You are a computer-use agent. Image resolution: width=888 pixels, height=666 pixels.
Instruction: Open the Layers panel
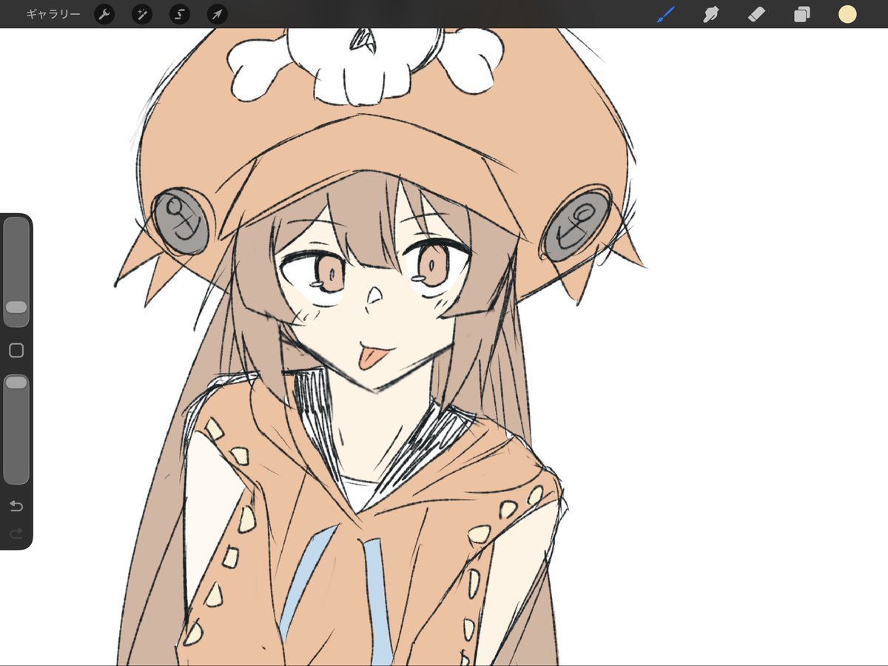click(801, 14)
